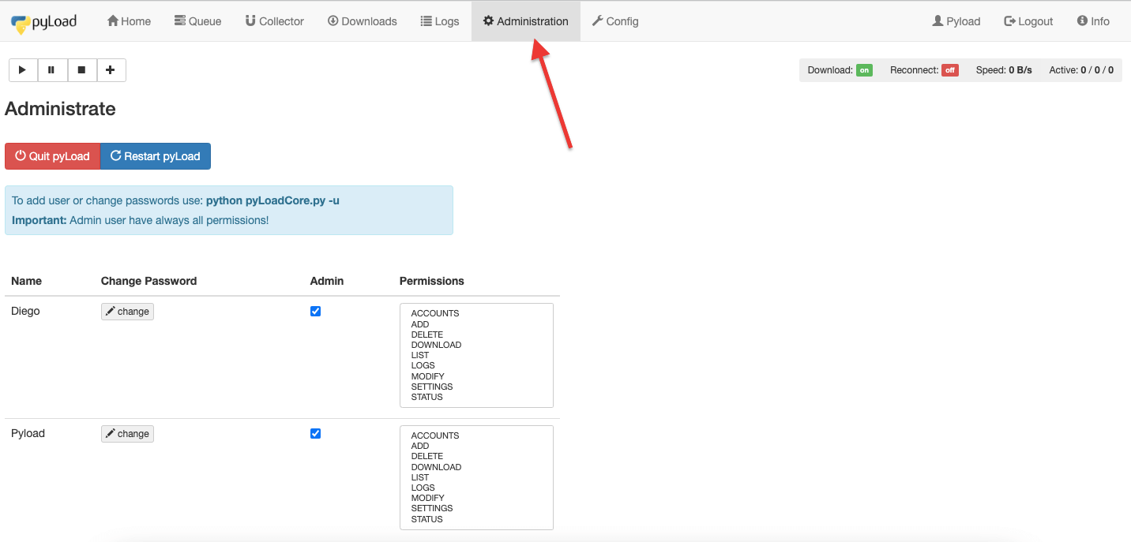This screenshot has height=542, width=1131.
Task: Click the Speed 0 B/s indicator
Action: pos(1004,70)
